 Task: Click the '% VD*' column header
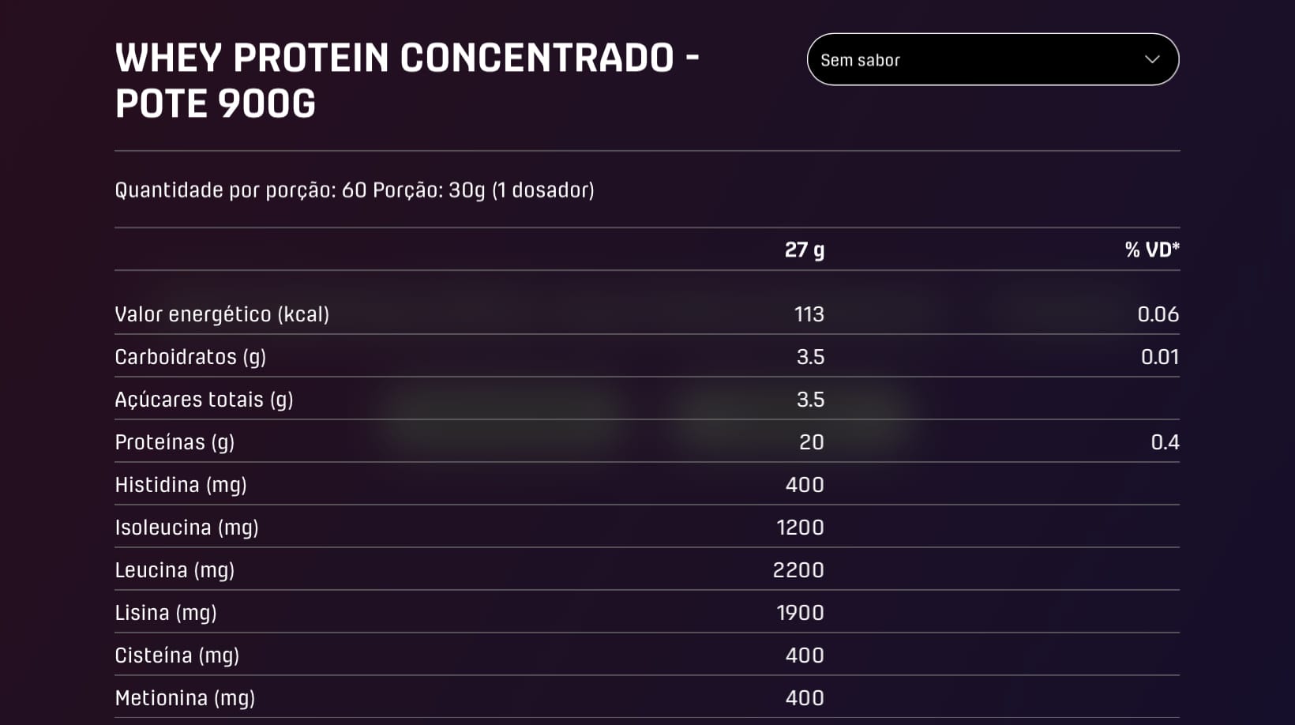point(1151,250)
